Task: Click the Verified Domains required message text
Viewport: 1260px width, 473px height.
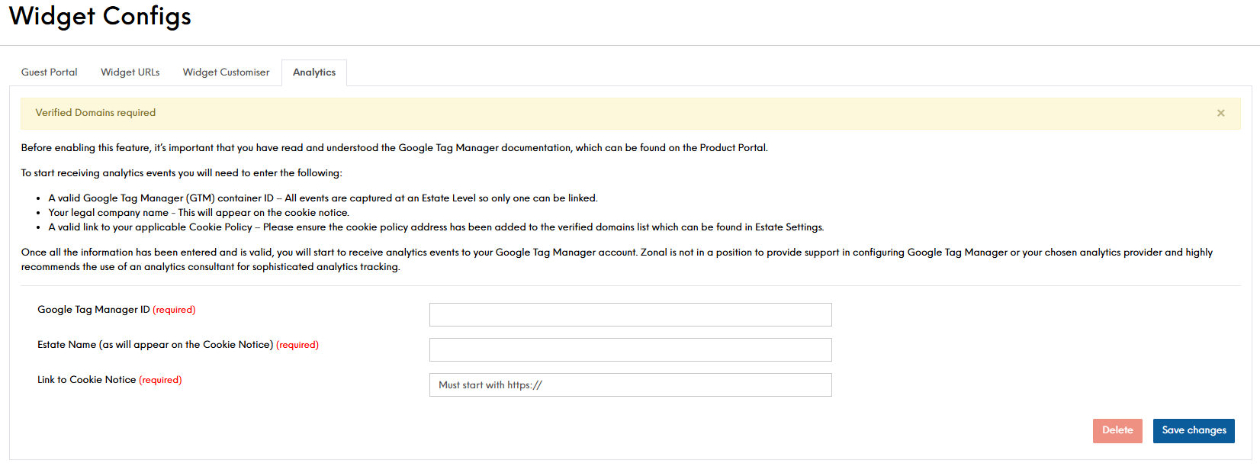Action: coord(95,113)
